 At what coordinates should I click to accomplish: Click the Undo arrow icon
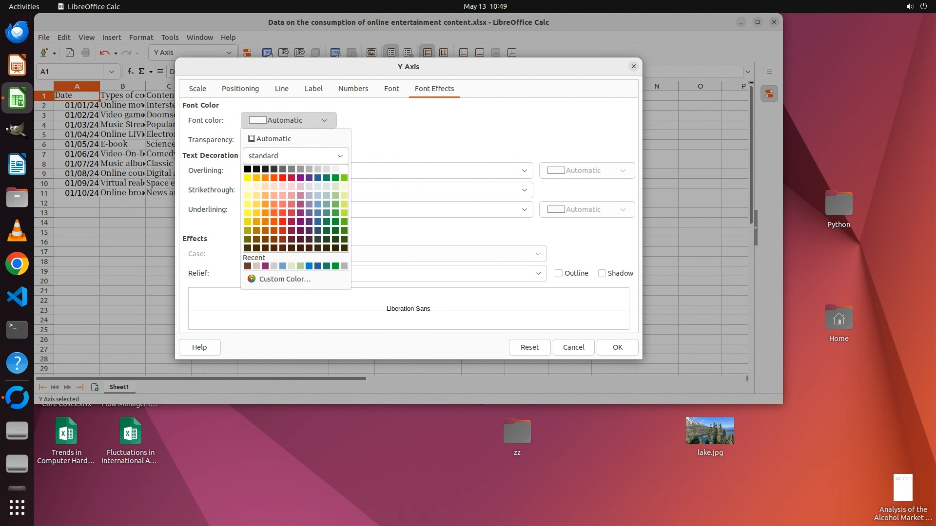(x=104, y=53)
